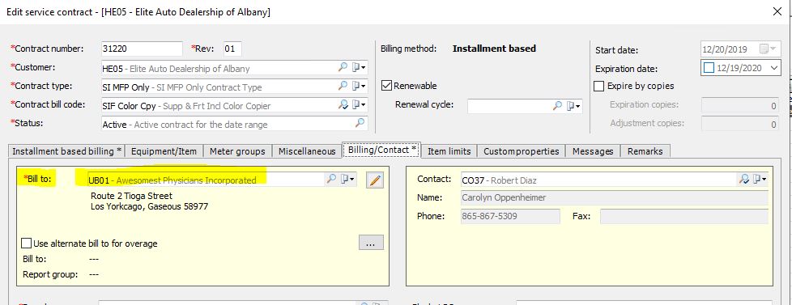Open the Item limits tab

pyautogui.click(x=449, y=151)
